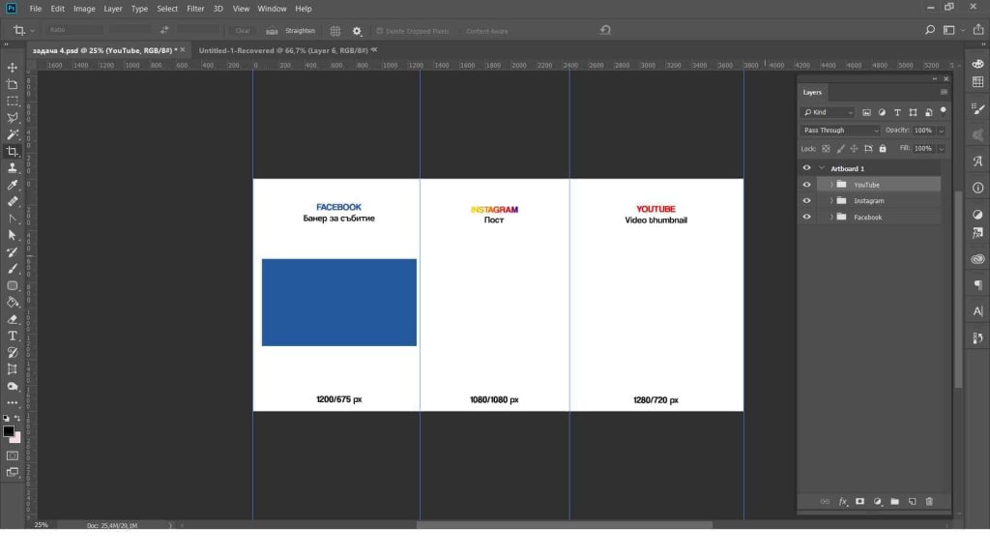The height and width of the screenshot is (557, 990).
Task: Select the Rounded Rectangle shape tool
Action: [x=12, y=285]
